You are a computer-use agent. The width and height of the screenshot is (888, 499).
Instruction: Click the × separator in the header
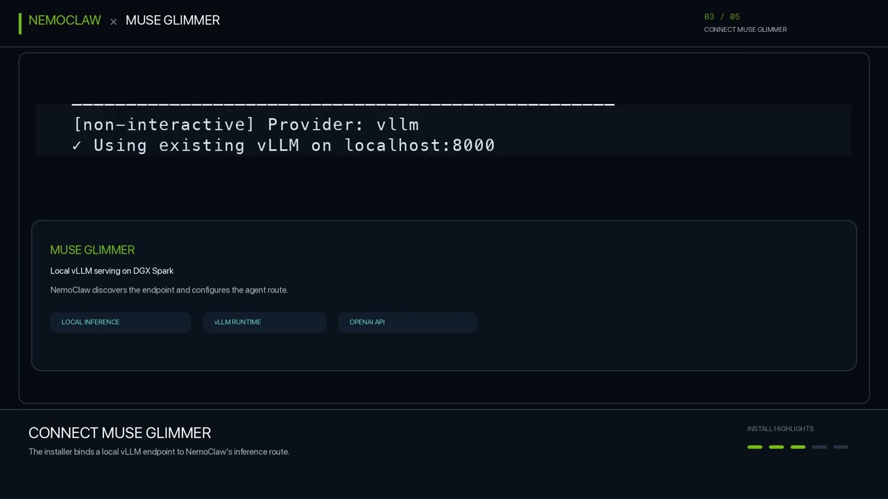(113, 21)
